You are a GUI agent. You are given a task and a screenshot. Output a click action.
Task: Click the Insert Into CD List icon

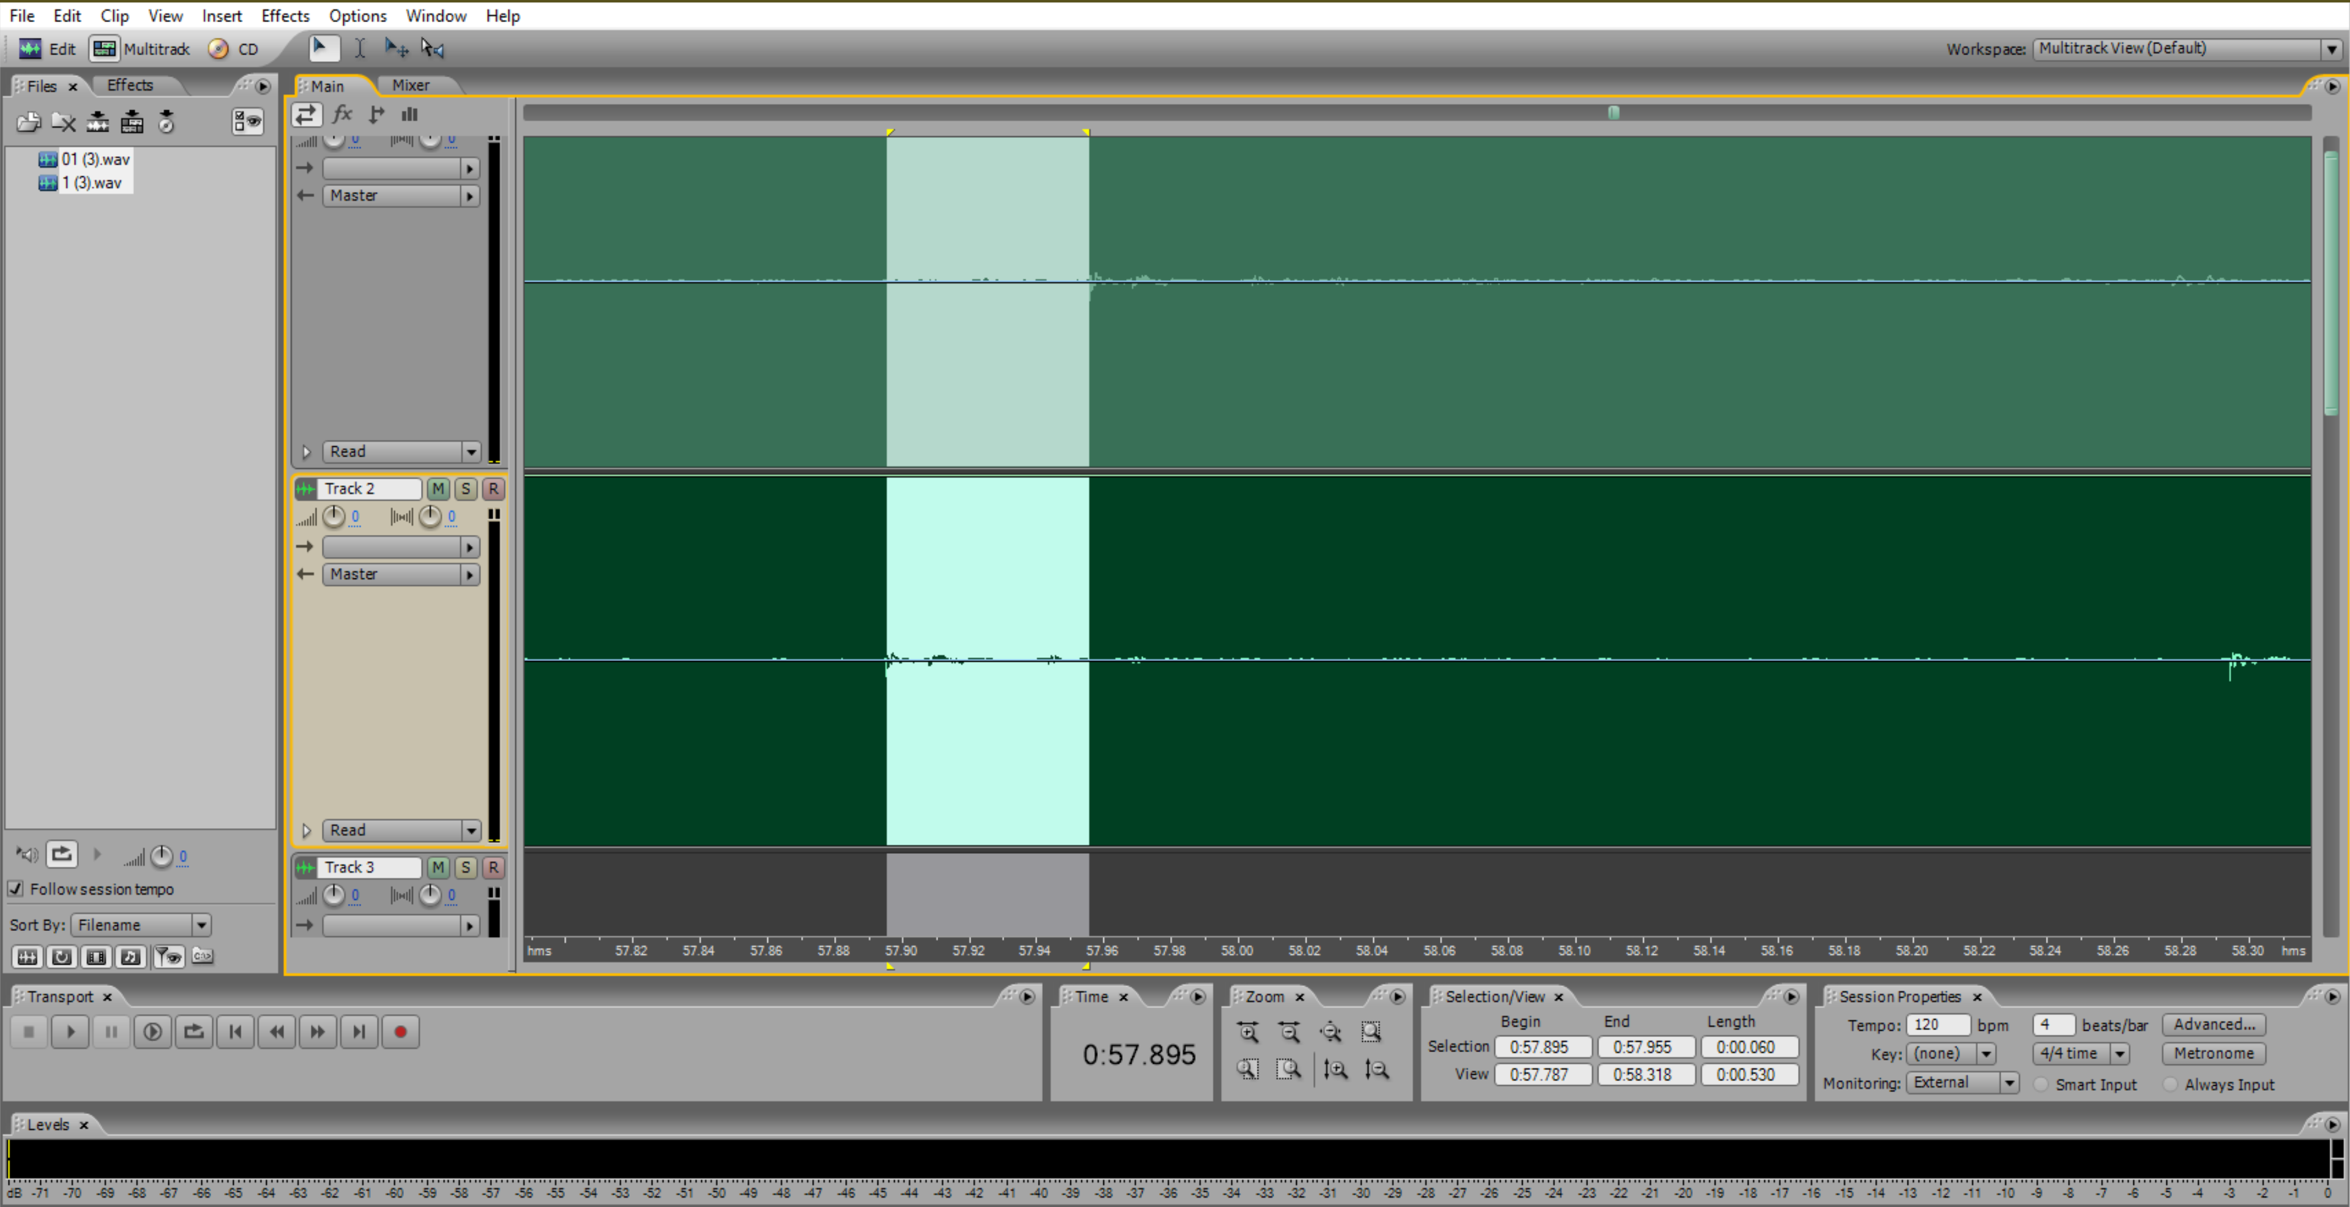point(166,121)
